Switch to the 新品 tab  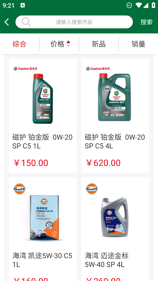pyautogui.click(x=99, y=44)
